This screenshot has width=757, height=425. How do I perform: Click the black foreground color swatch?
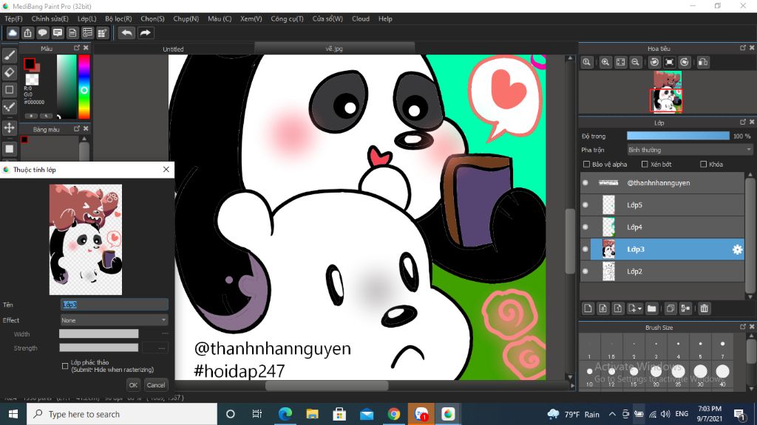pos(30,63)
